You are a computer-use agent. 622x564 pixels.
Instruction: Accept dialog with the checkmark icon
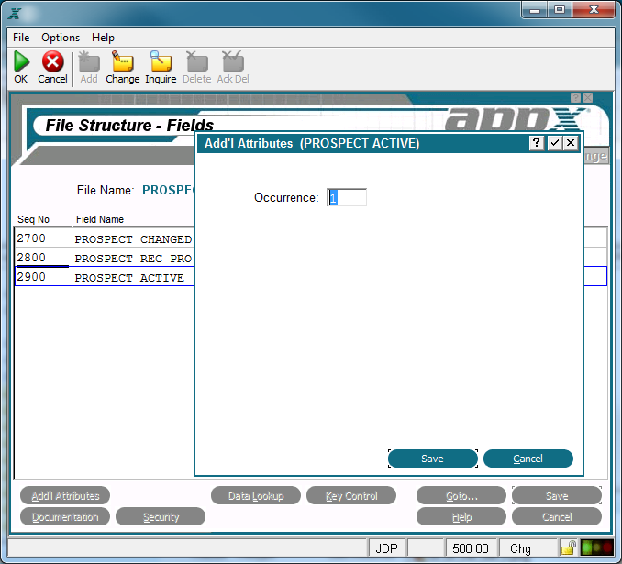(554, 143)
